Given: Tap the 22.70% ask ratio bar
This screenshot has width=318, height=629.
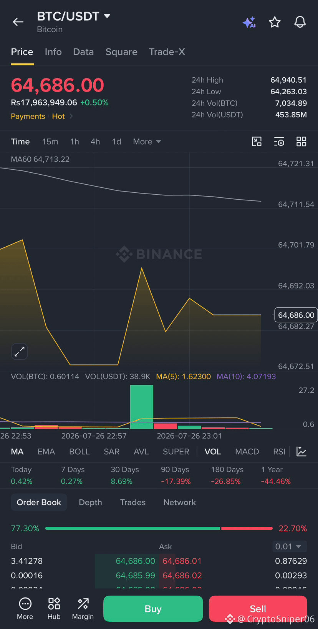Looking at the screenshot, I should [247, 529].
